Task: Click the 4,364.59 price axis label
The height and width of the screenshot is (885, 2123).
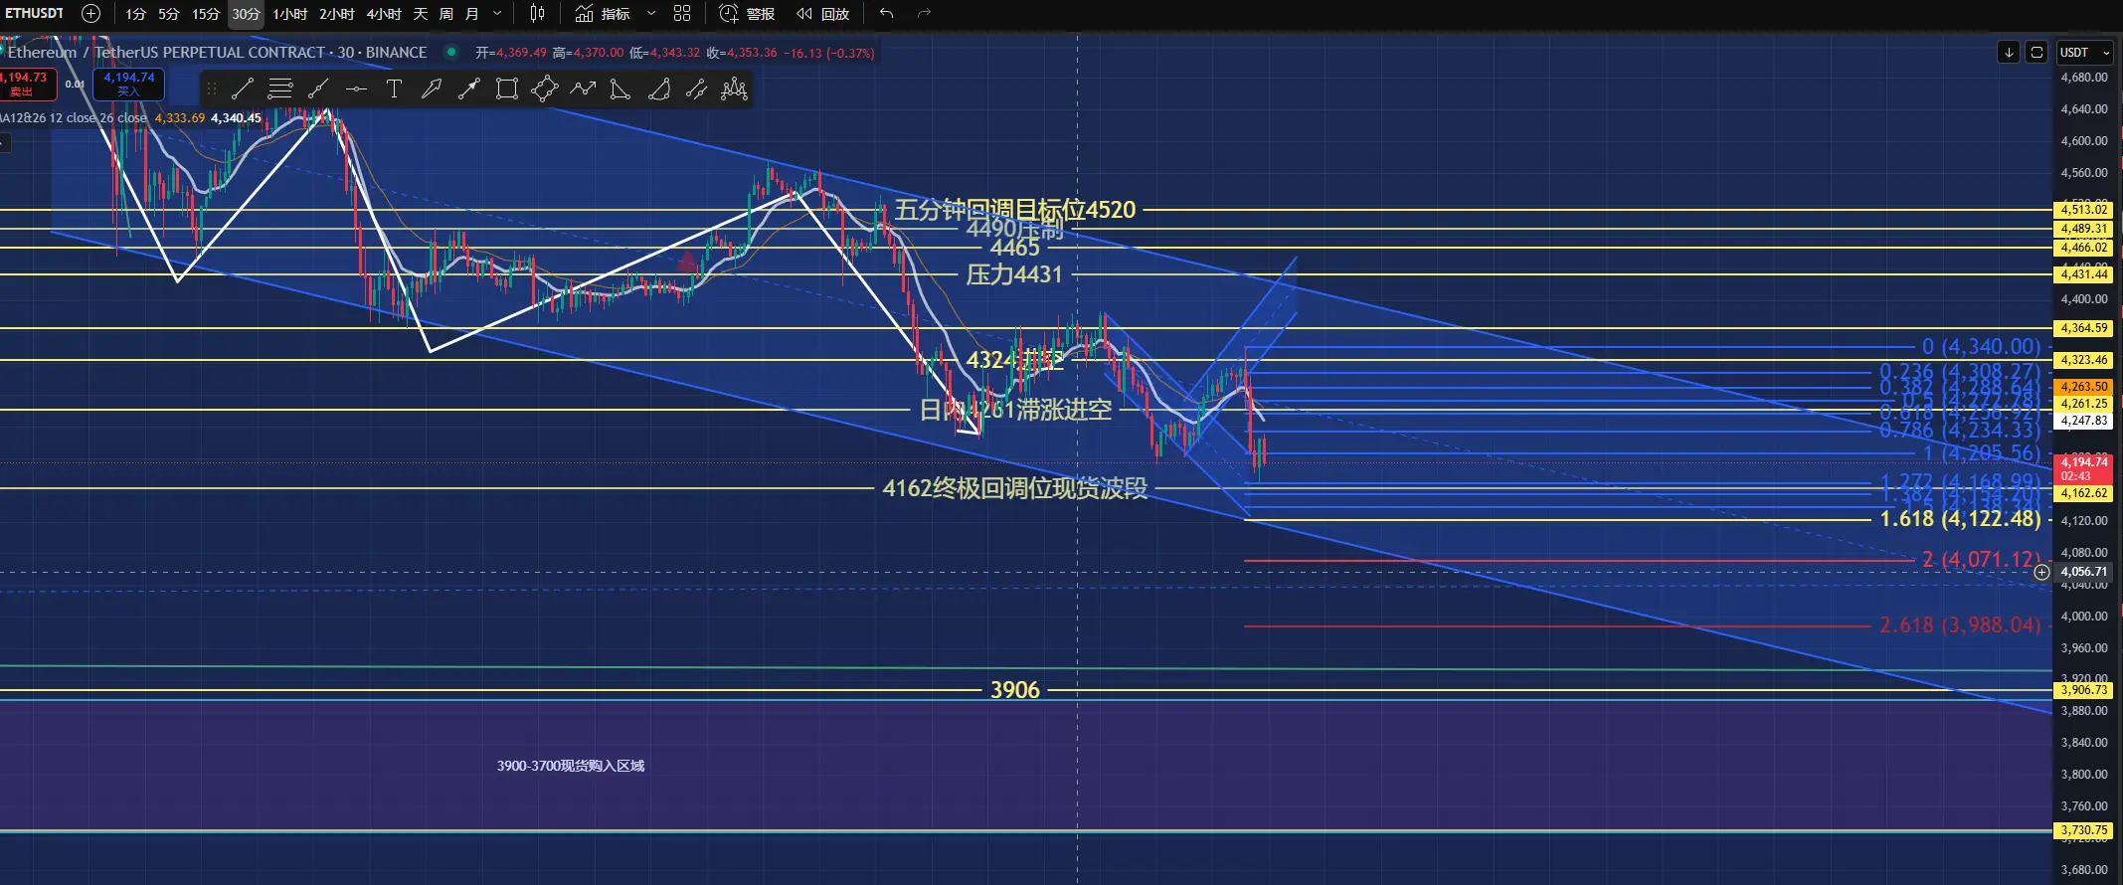Action: (x=2083, y=328)
